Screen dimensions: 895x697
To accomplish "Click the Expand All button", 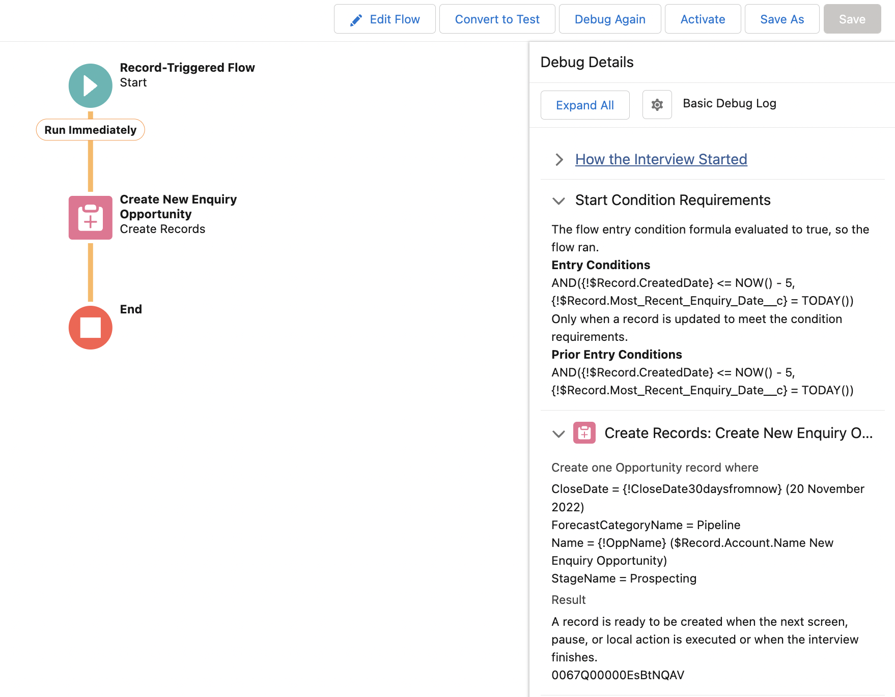I will (x=585, y=105).
